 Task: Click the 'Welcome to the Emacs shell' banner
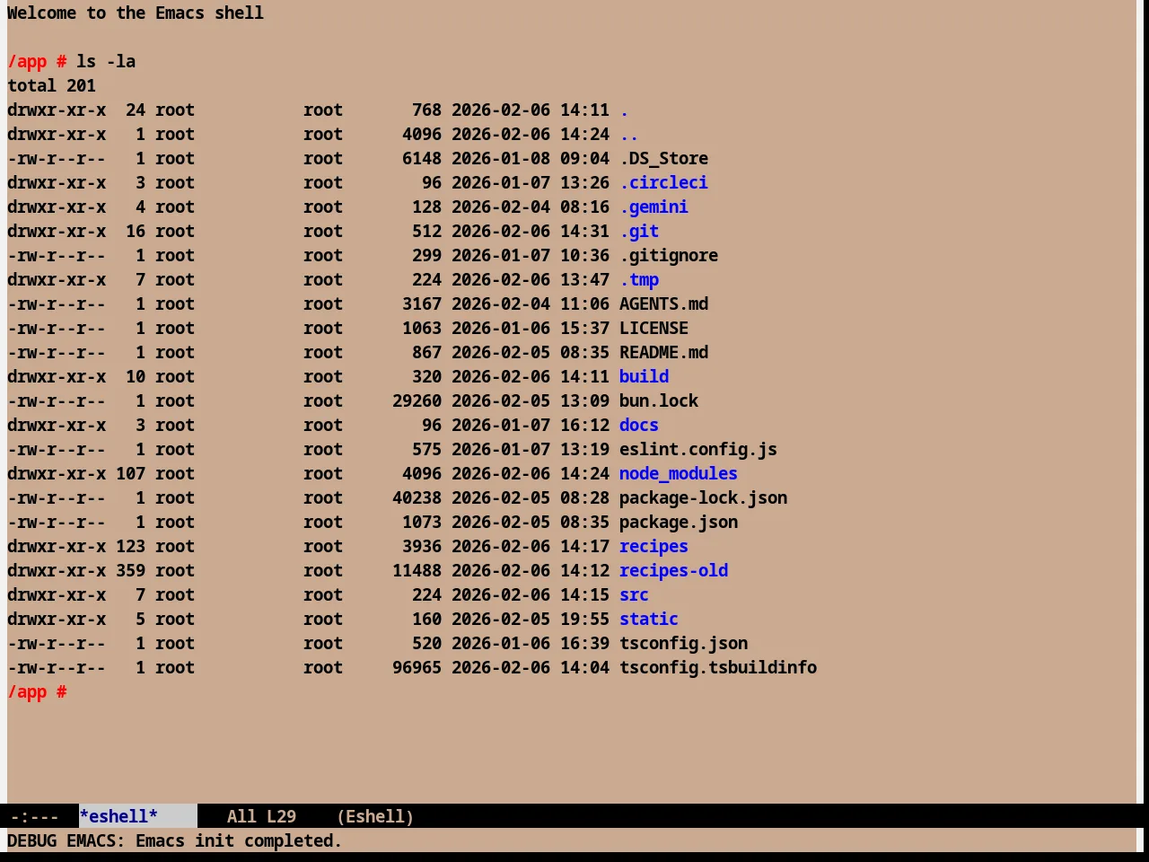tap(136, 13)
